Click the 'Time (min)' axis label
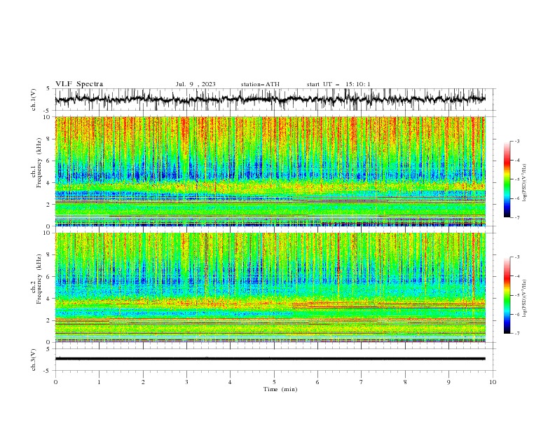555x429 pixels. (x=280, y=389)
